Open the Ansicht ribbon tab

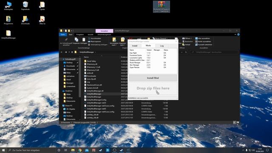click(x=91, y=35)
